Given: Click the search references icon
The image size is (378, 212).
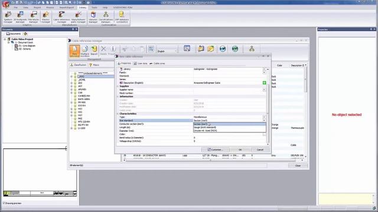Looking at the screenshot, I should point(187,48).
